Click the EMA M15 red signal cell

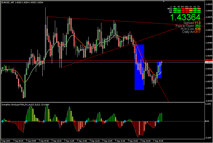click(183, 12)
